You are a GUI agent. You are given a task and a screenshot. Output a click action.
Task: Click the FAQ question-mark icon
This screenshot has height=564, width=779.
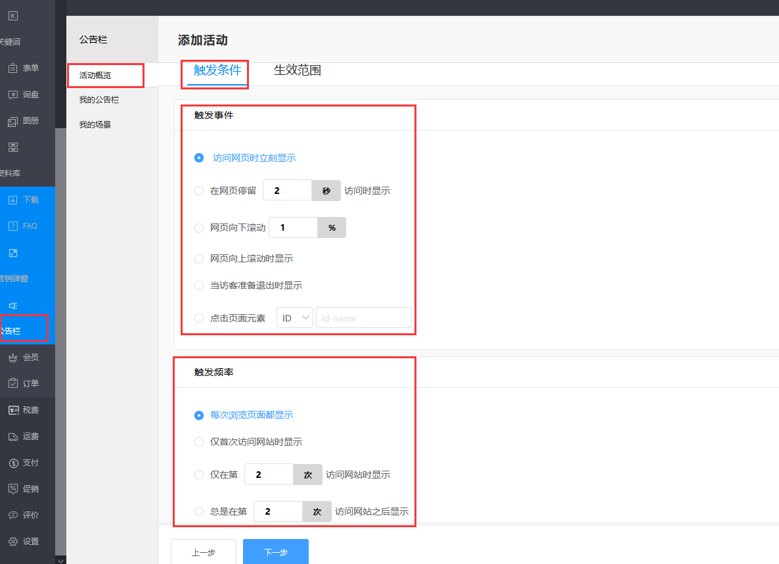[x=13, y=226]
